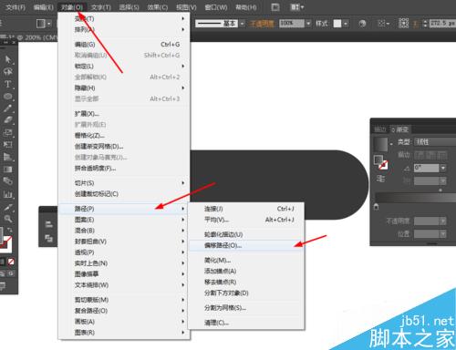Viewport: 456px width, 350px height.
Task: Choose 连接(J) Ctrl+J in submenu
Action: [x=246, y=209]
